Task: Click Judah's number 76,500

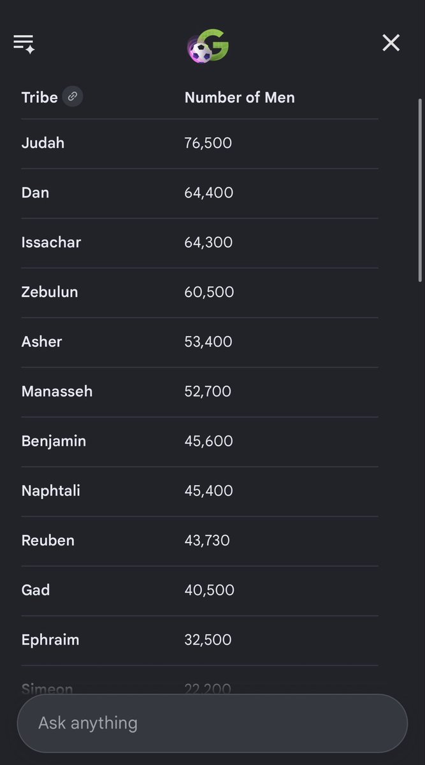Action: click(208, 143)
